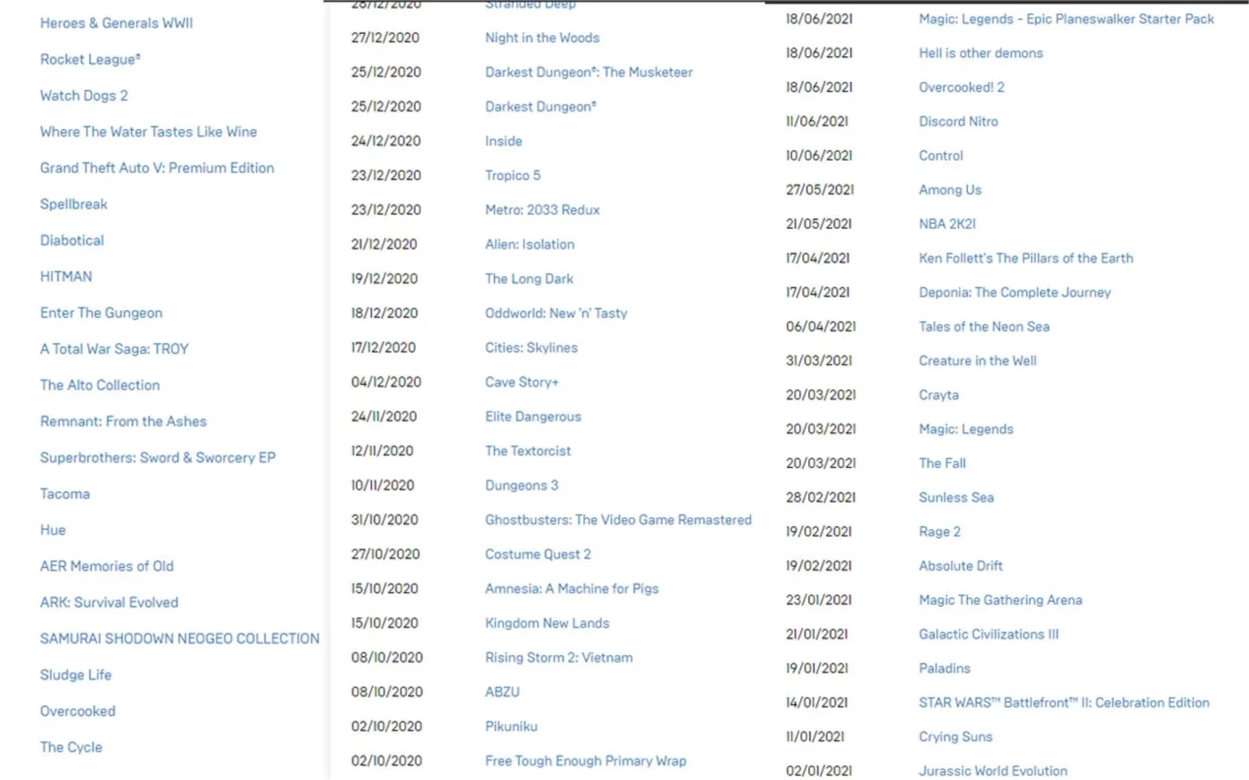Open the Overcooked link in the first column
Screen dimensions: 1249x780
(x=78, y=711)
